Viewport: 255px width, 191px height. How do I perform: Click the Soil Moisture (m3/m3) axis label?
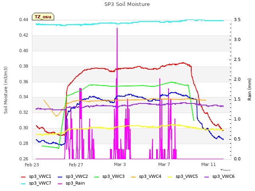coord(6,90)
